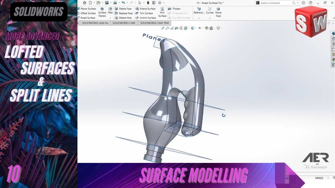The image size is (335, 188).
Task: Switch to SOLIDWORKS Add-Ins tab
Action: click(x=96, y=23)
